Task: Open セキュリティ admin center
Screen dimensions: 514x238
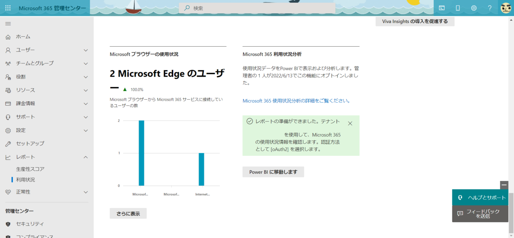Action: [30, 224]
